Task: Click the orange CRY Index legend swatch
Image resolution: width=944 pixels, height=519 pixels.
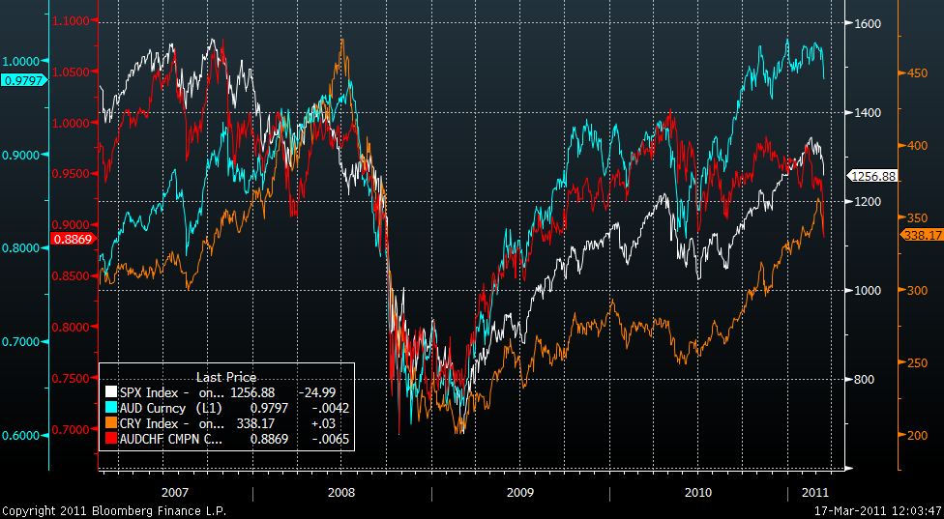Action: (x=110, y=424)
